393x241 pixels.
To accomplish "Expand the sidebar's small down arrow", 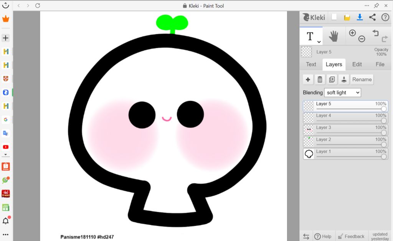I will point(5,155).
